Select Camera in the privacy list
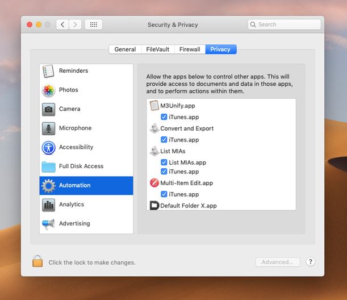Image resolution: width=347 pixels, height=300 pixels. 86,109
